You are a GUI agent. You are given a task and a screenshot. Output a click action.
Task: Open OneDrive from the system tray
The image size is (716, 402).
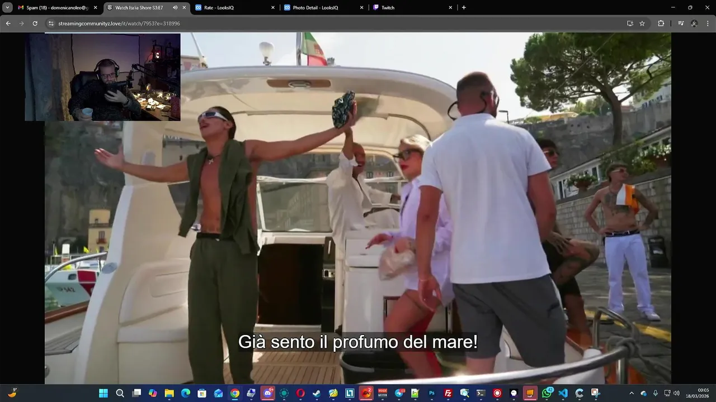click(x=643, y=393)
